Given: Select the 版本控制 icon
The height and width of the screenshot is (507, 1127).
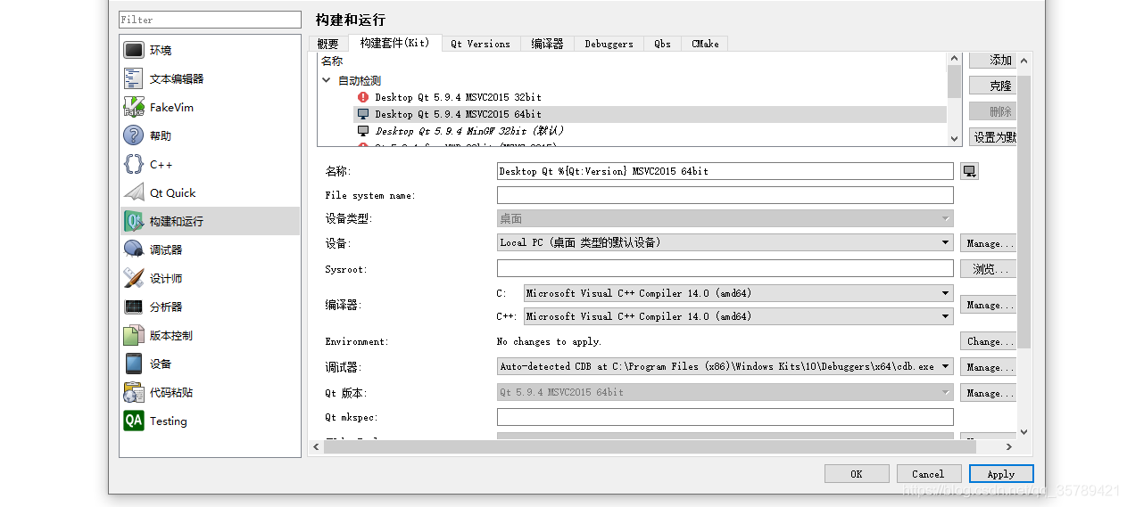Looking at the screenshot, I should [x=134, y=335].
